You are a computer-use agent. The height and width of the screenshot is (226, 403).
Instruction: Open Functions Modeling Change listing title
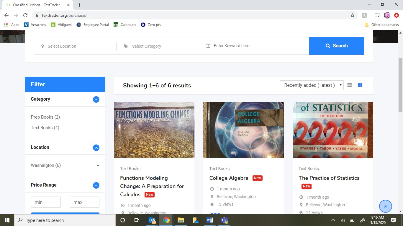pyautogui.click(x=152, y=186)
